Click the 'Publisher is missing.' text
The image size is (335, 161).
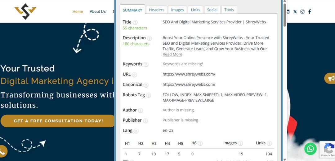coord(181,120)
